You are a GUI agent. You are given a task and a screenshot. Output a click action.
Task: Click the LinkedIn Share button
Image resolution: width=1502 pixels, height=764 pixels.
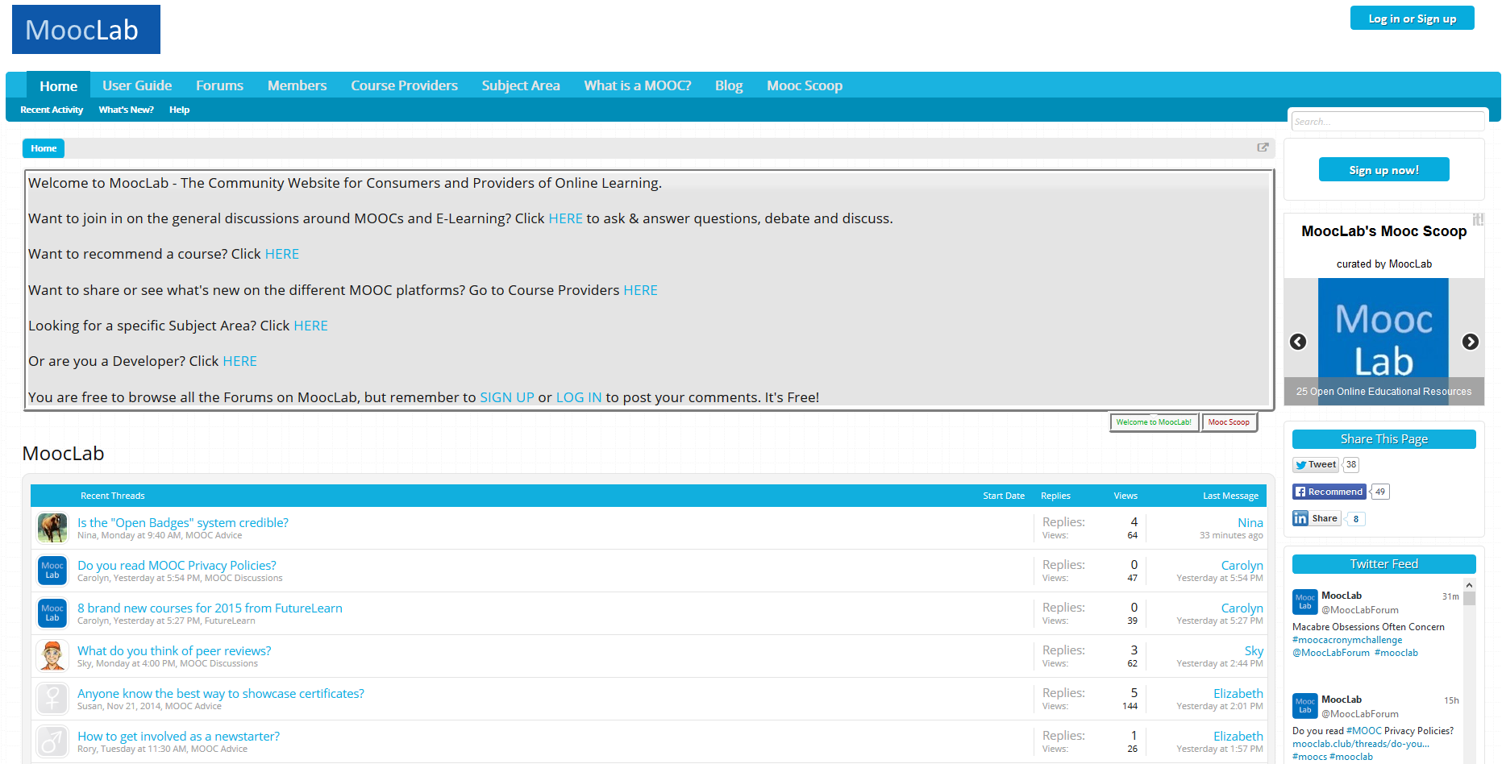[1317, 518]
